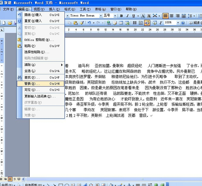The width and height of the screenshot is (202, 186).
Task: Select the Format Painter brush icon
Action: pyautogui.click(x=82, y=23)
